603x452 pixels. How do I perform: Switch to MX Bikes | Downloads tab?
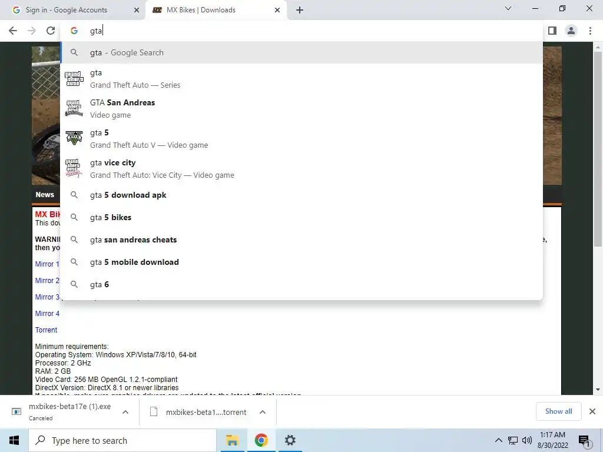[x=216, y=10]
